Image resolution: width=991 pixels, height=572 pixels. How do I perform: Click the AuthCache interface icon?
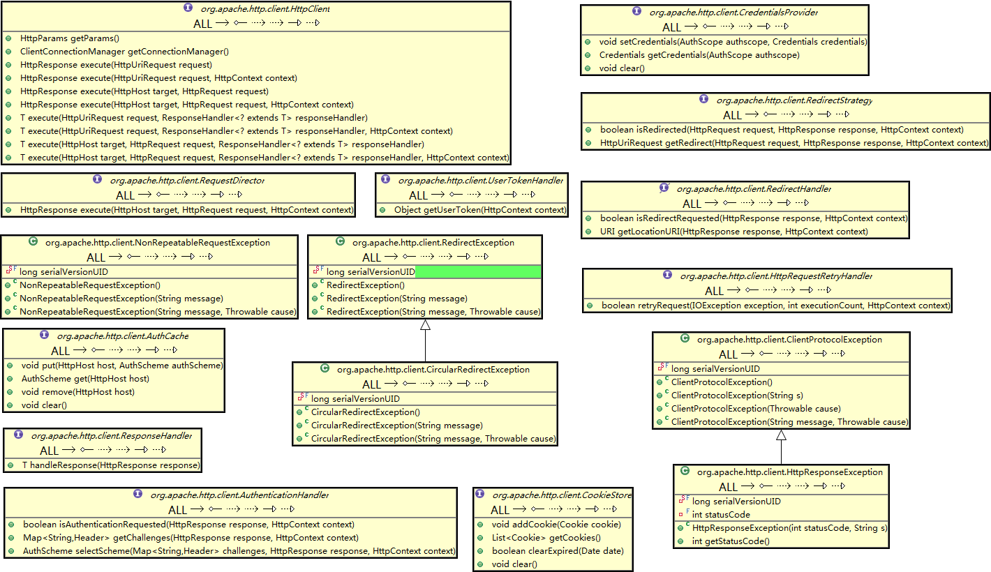coord(44,335)
